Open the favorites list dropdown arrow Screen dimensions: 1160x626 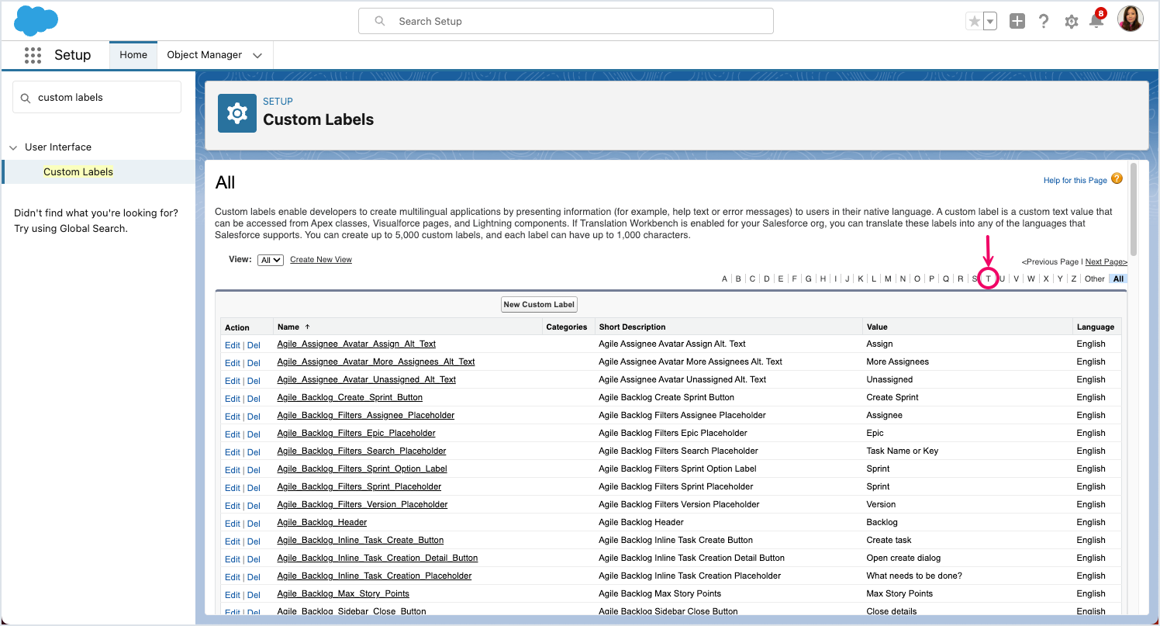989,22
